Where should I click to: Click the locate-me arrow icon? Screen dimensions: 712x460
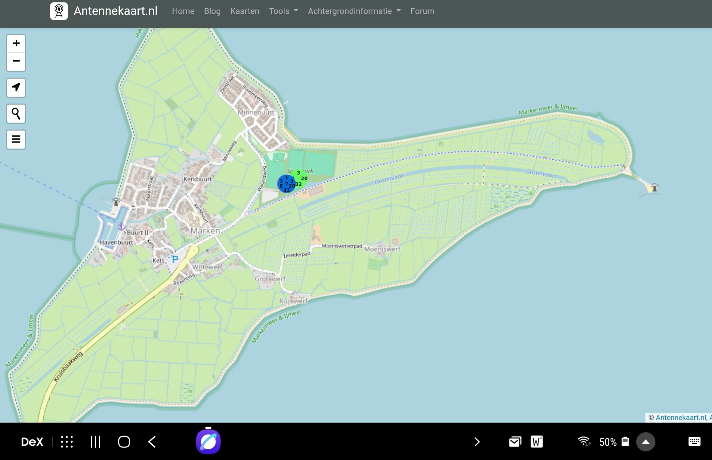pyautogui.click(x=16, y=88)
